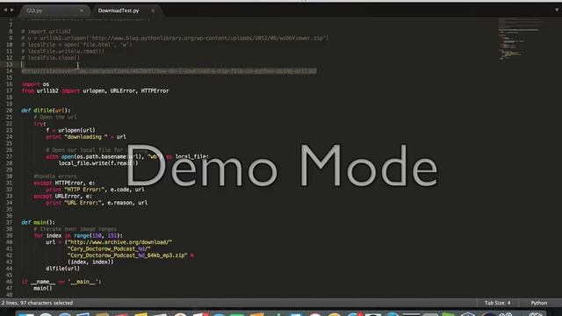Click the left tab-scroll arrow
562x316 pixels.
(5, 10)
